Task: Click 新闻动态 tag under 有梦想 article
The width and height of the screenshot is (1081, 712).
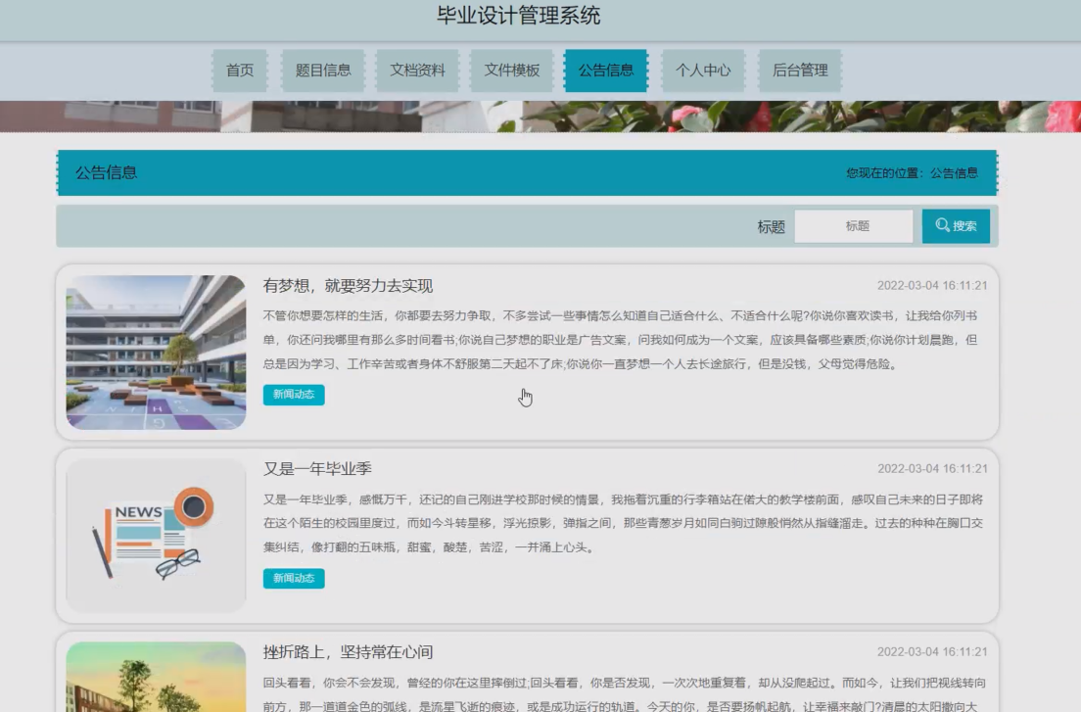Action: [294, 395]
